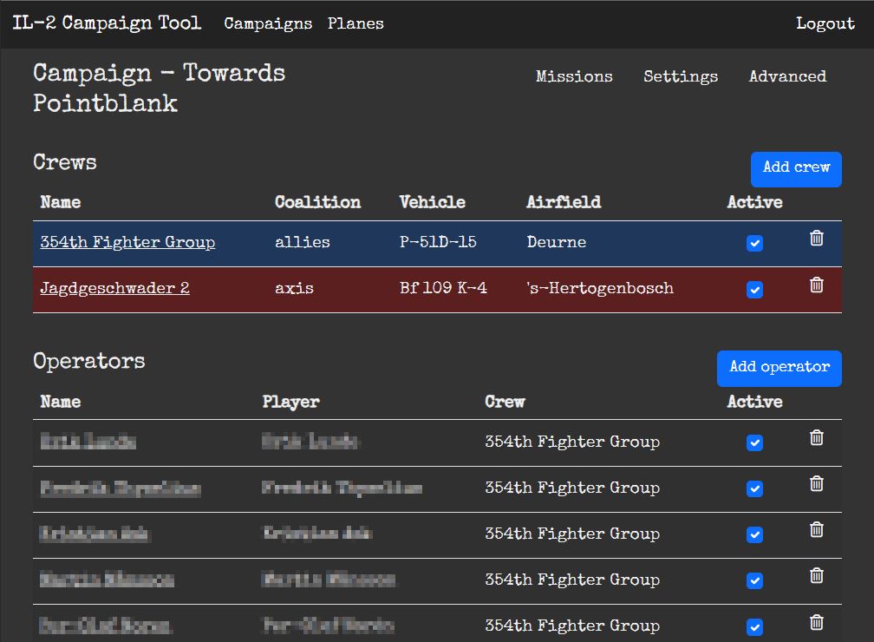The image size is (874, 642).
Task: Open the Campaigns menu item
Action: [x=268, y=23]
